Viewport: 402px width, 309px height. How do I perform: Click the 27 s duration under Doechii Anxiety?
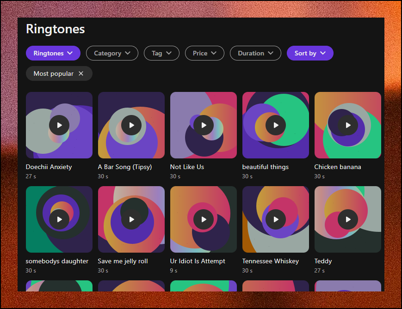tap(31, 176)
